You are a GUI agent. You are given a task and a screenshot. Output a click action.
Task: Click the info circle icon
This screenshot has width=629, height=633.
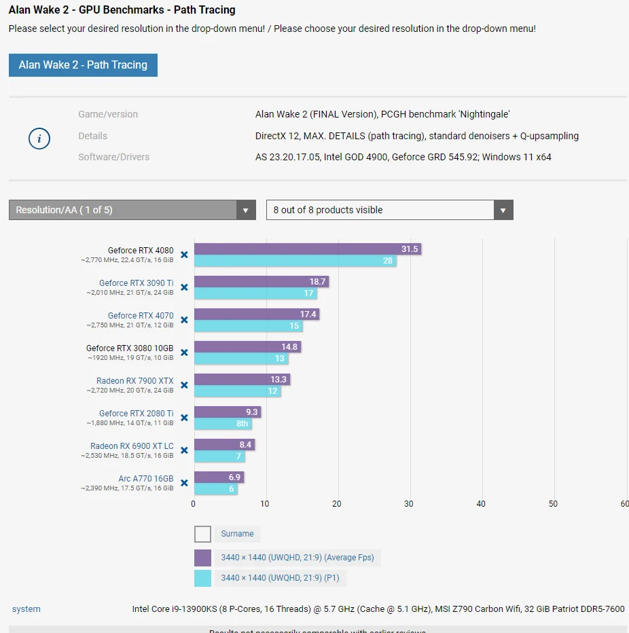(x=39, y=139)
